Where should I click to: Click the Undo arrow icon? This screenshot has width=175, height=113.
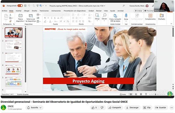click(29, 6)
